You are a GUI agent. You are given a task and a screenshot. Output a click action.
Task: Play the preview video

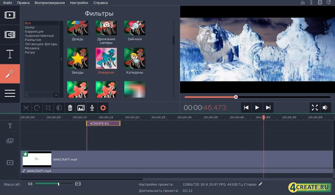click(257, 108)
